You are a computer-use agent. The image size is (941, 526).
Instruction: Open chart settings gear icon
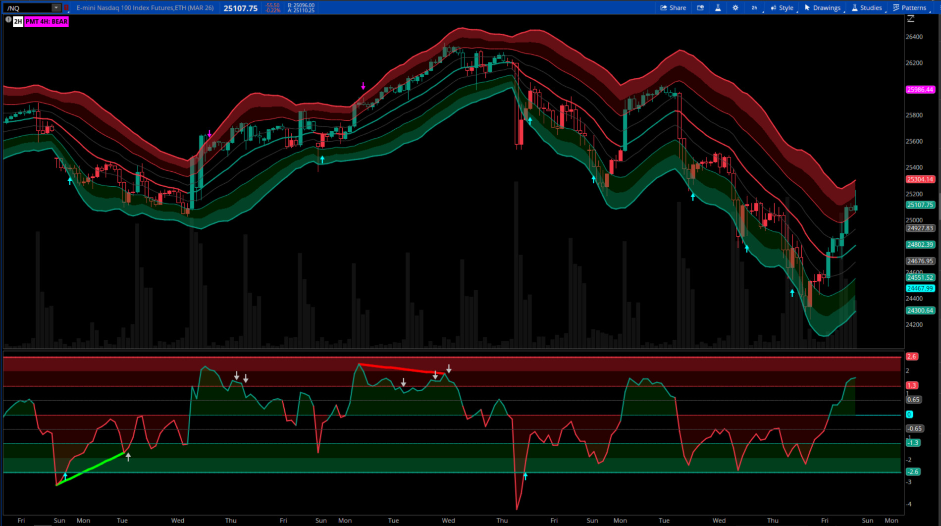[x=735, y=8]
